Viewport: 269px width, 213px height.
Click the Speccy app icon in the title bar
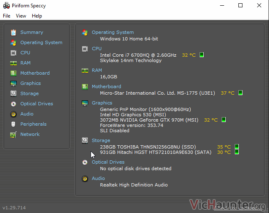(x=7, y=5)
